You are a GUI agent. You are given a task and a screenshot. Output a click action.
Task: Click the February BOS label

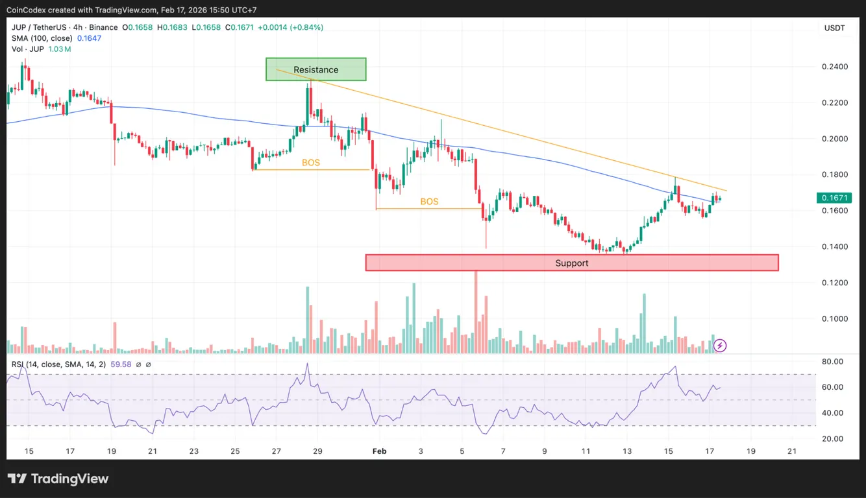(x=429, y=202)
